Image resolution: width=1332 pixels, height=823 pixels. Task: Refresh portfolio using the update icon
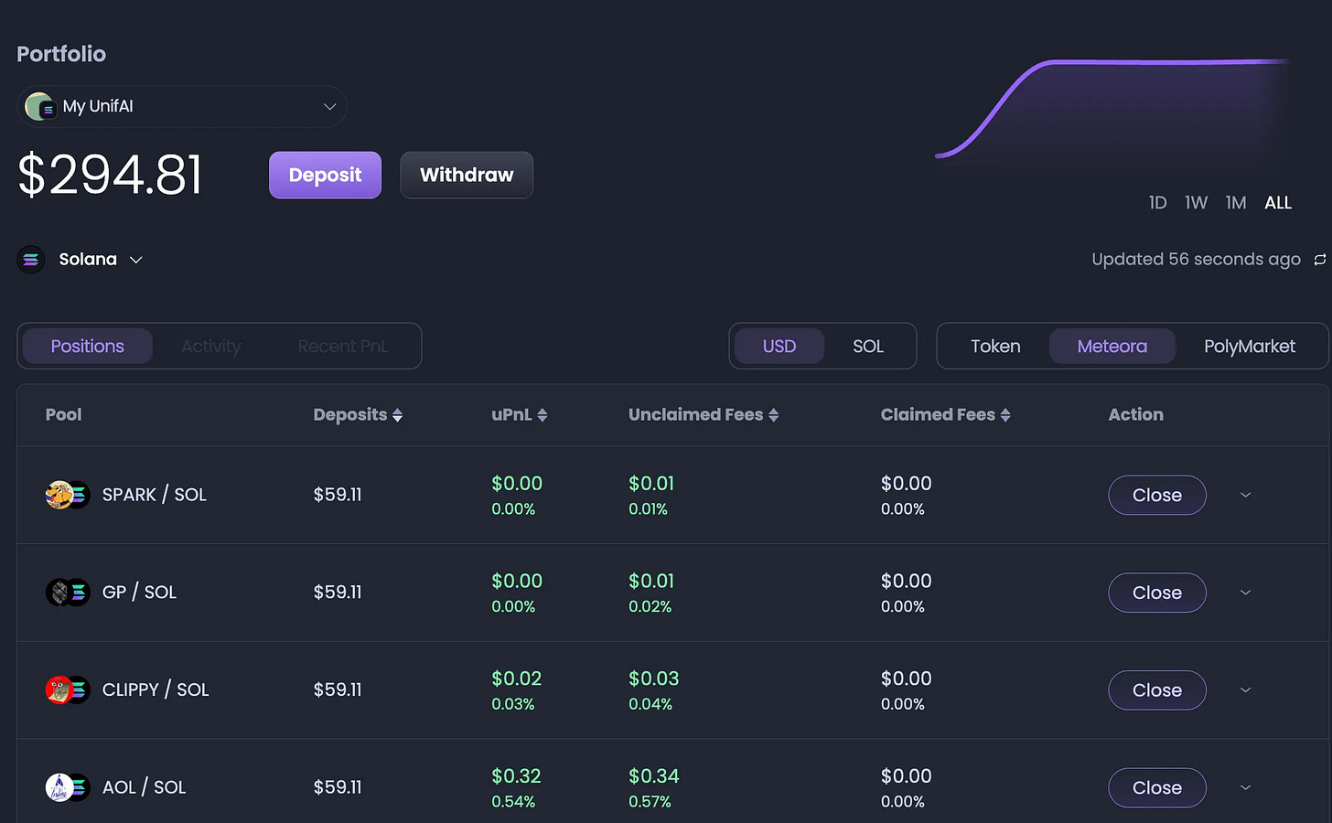1319,260
